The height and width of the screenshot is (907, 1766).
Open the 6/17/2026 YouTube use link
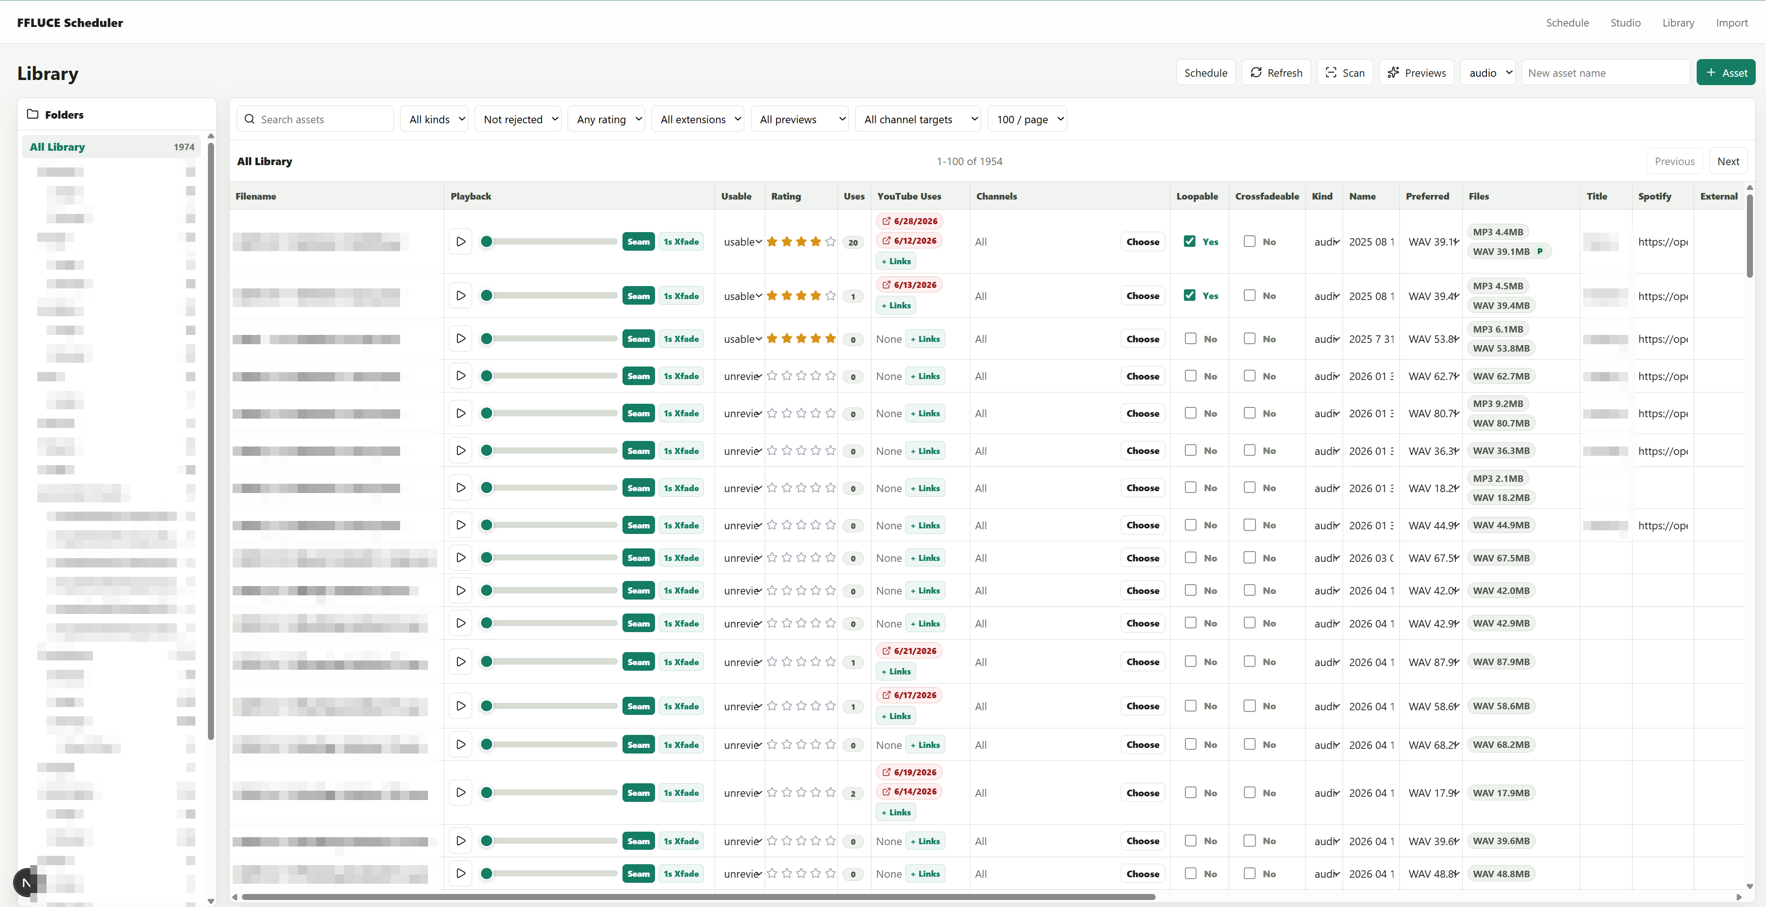click(x=909, y=695)
